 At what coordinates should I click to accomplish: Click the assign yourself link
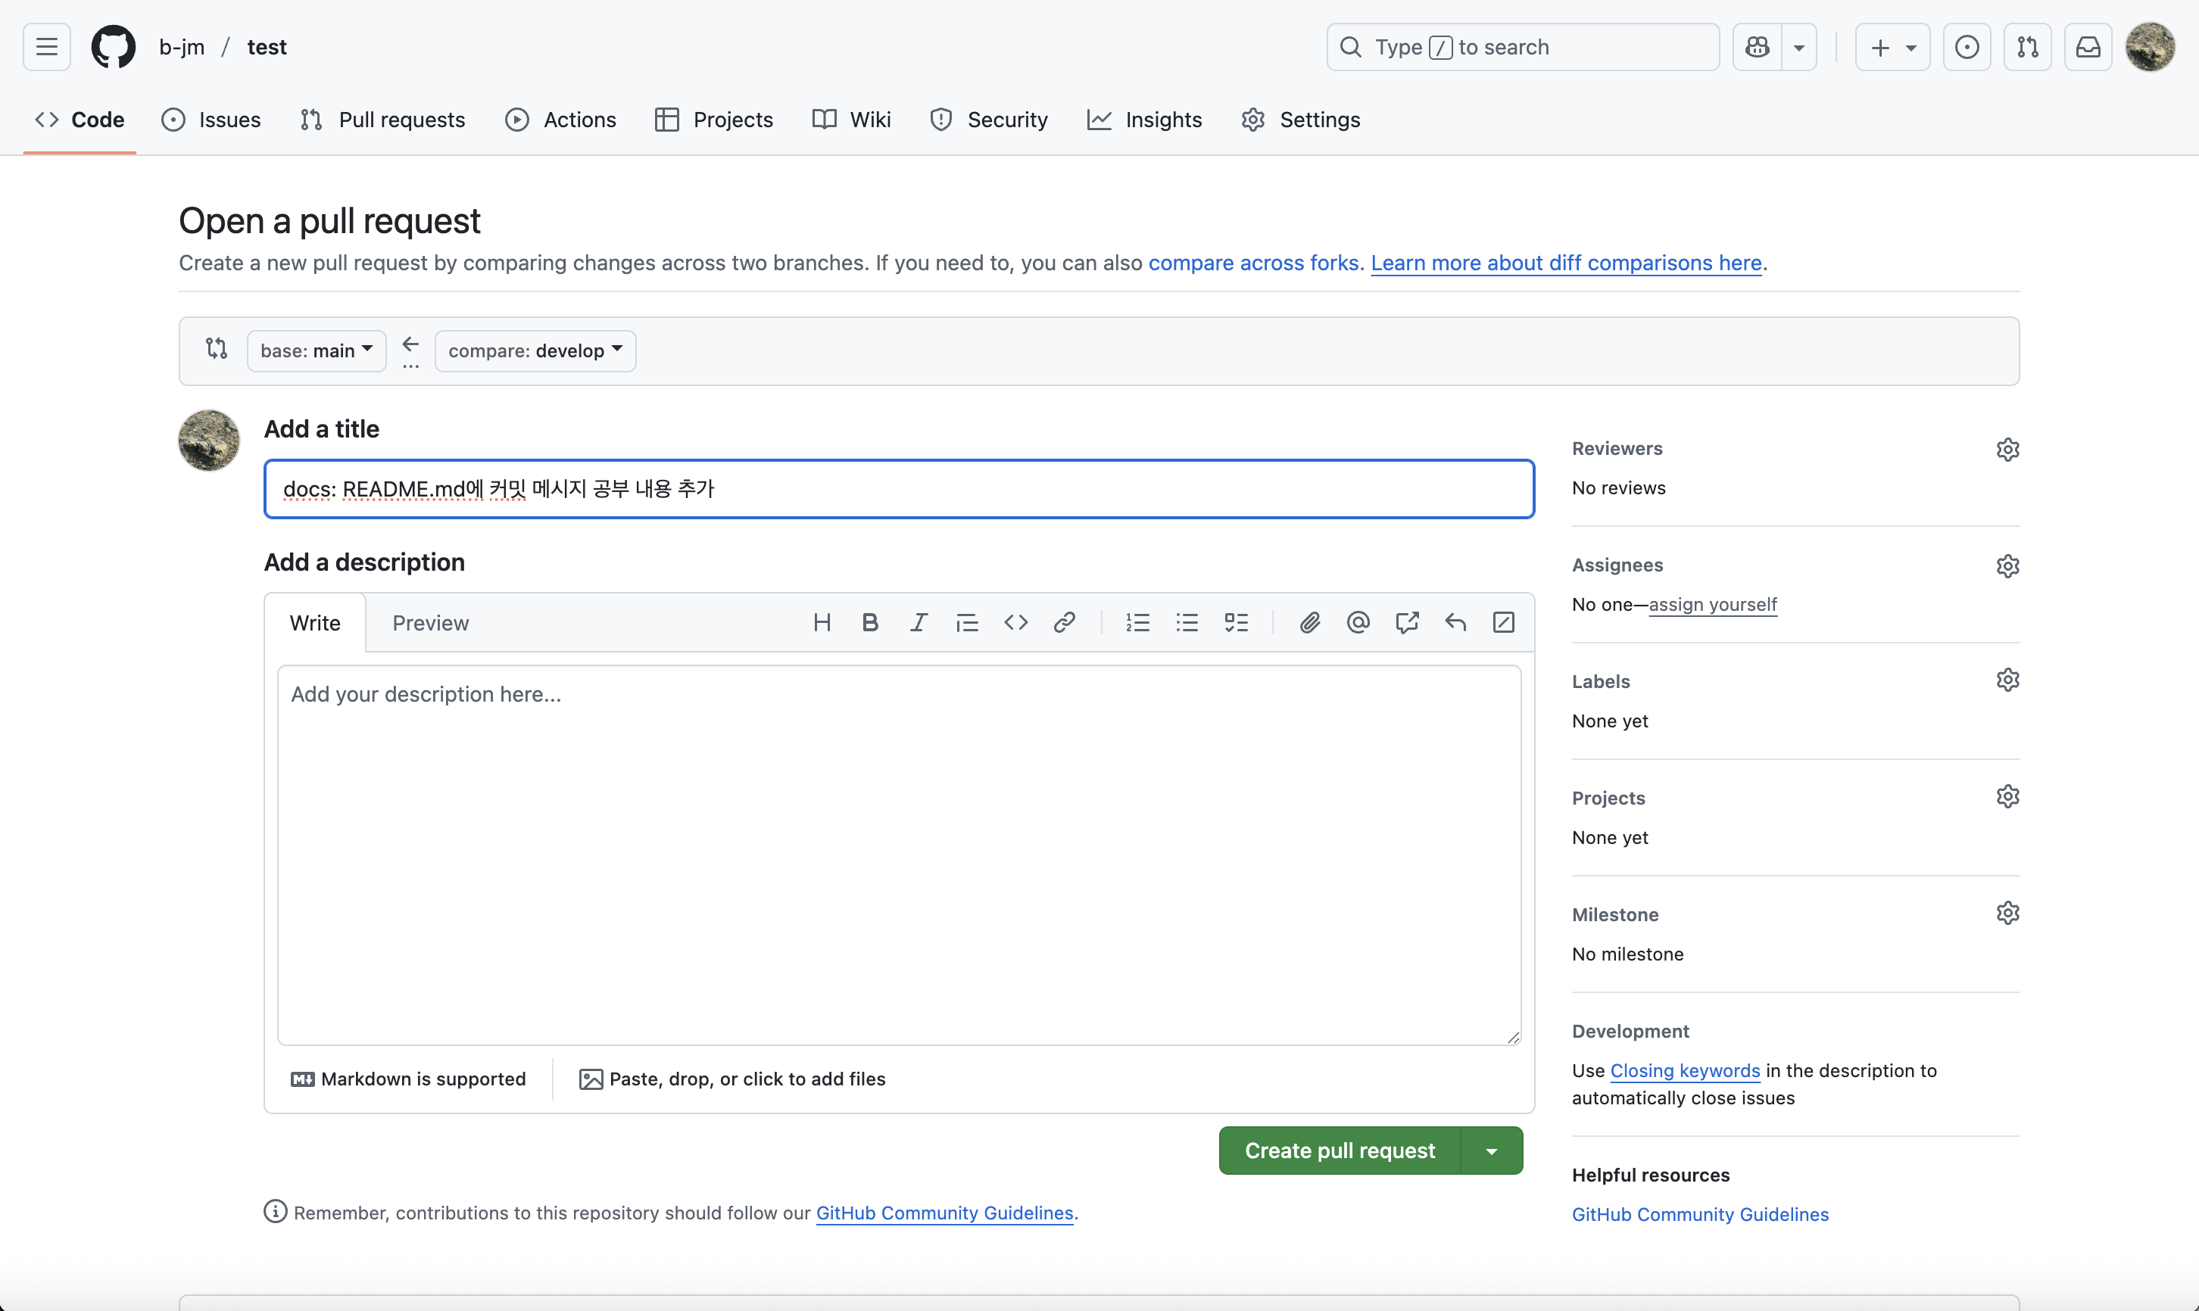point(1712,605)
